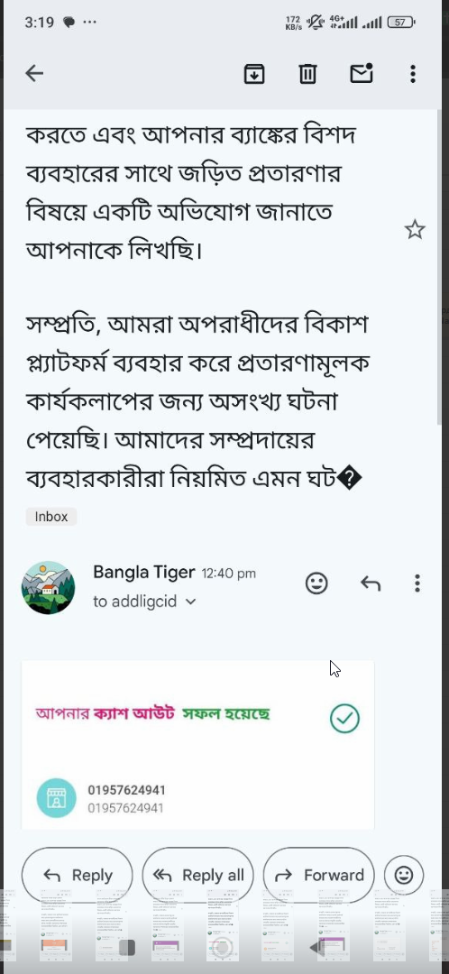Open top-bar three-dot overflow menu

pyautogui.click(x=412, y=74)
